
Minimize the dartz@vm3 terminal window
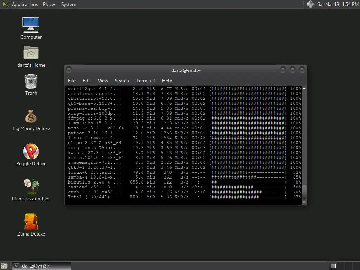tap(283, 69)
